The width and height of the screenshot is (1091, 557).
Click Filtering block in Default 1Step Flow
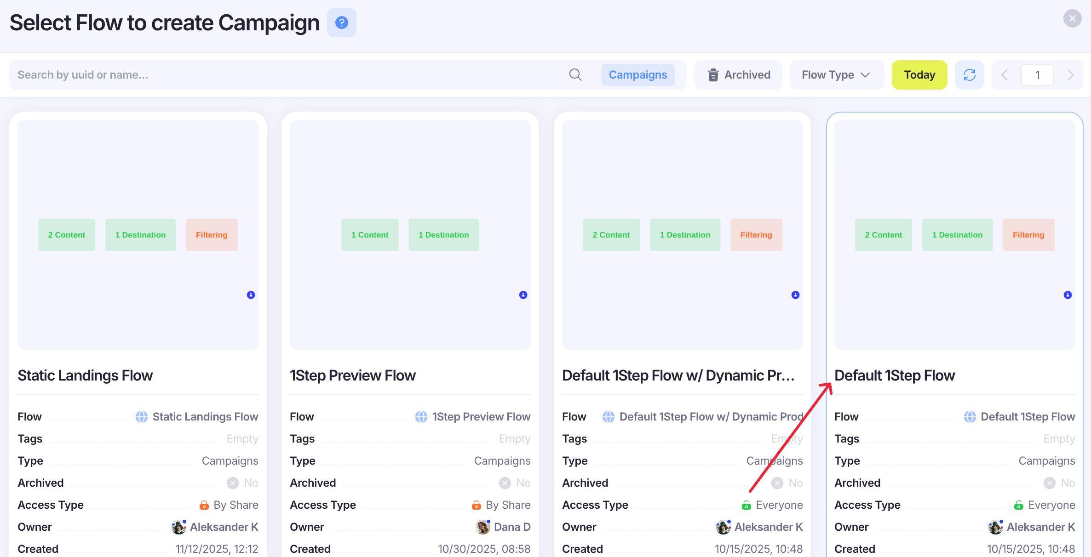(x=1028, y=235)
